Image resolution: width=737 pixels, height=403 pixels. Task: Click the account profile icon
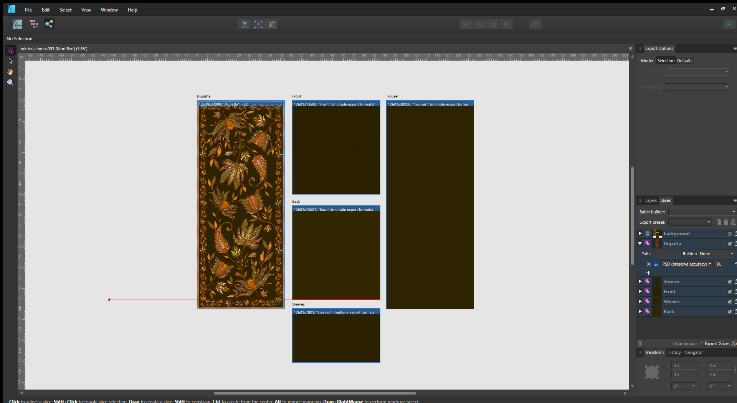[729, 24]
